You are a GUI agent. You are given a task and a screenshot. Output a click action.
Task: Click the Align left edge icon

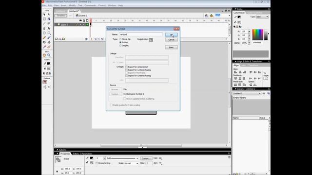(x=235, y=72)
